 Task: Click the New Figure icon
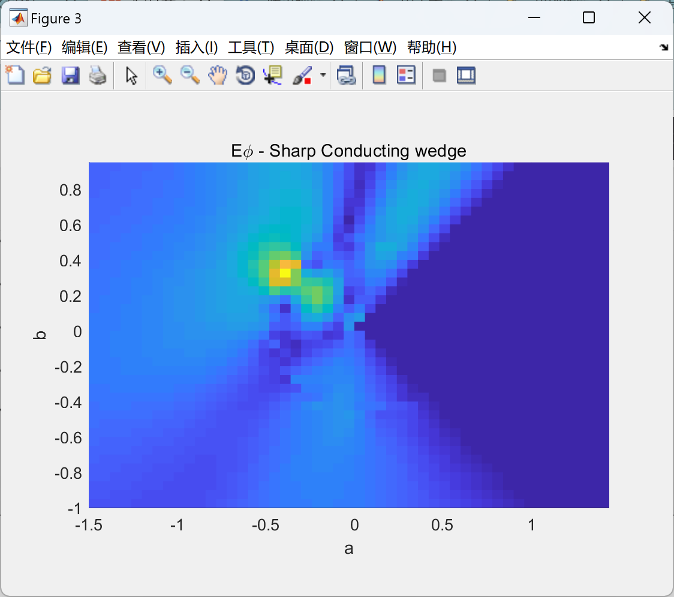coord(15,76)
